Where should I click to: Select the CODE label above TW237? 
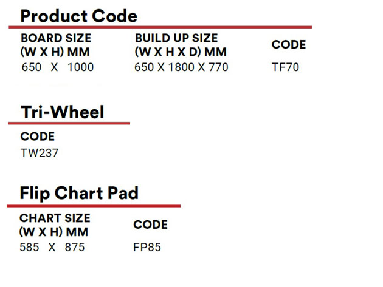point(38,137)
